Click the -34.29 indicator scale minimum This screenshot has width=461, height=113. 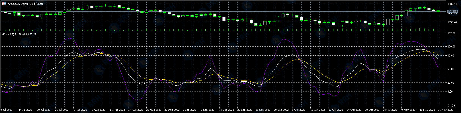[x=452, y=105]
